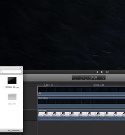Expand Finder window with the arrows icon
125x135 pixels.
pyautogui.click(x=21, y=68)
